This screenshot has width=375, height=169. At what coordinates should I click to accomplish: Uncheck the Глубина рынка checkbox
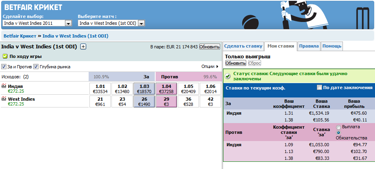pos(36,67)
